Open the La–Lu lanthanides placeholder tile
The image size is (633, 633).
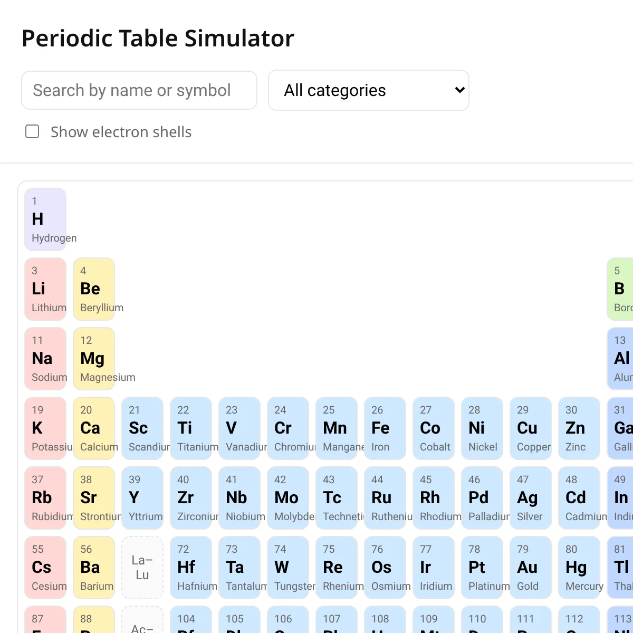point(142,568)
